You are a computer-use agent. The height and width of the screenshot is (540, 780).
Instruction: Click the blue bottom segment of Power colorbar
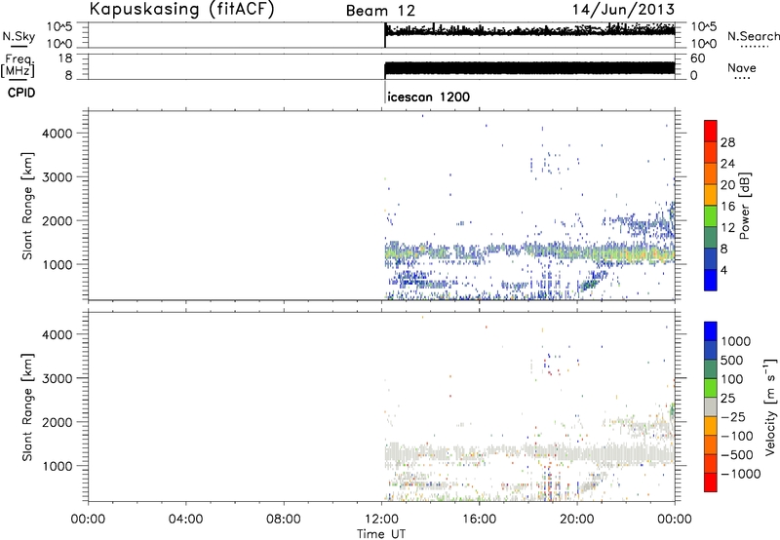point(711,280)
